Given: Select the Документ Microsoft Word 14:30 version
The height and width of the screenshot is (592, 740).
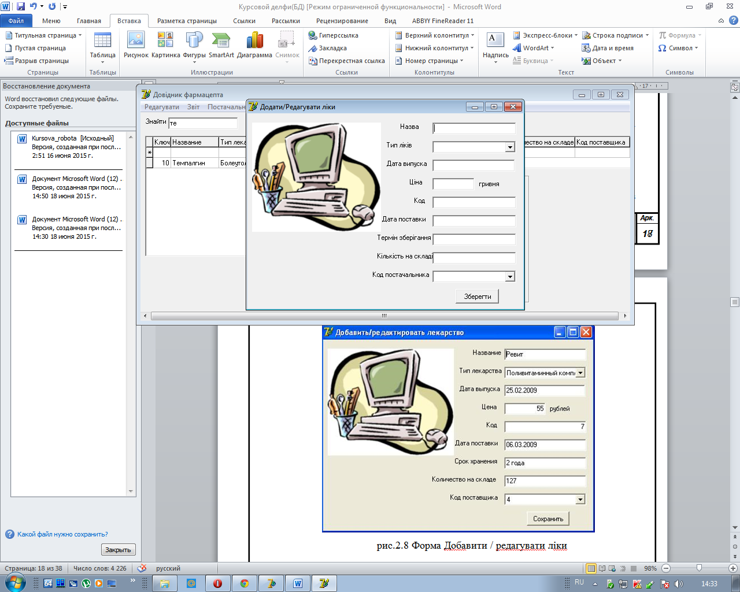Looking at the screenshot, I should tap(69, 228).
